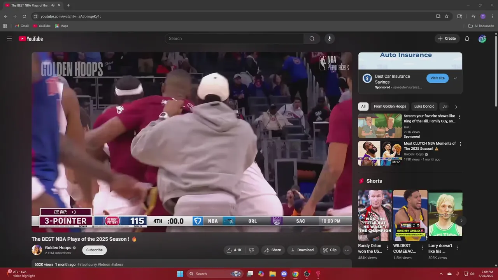Open the ATL - LVA taskbar widget
Viewport: 498px width, 280px height.
click(x=21, y=274)
